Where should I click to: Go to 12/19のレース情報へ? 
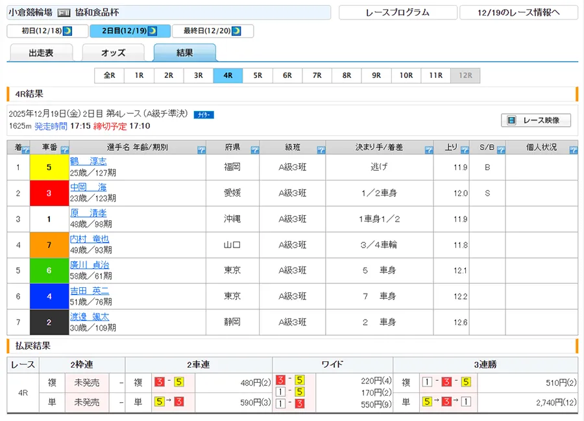(x=518, y=12)
